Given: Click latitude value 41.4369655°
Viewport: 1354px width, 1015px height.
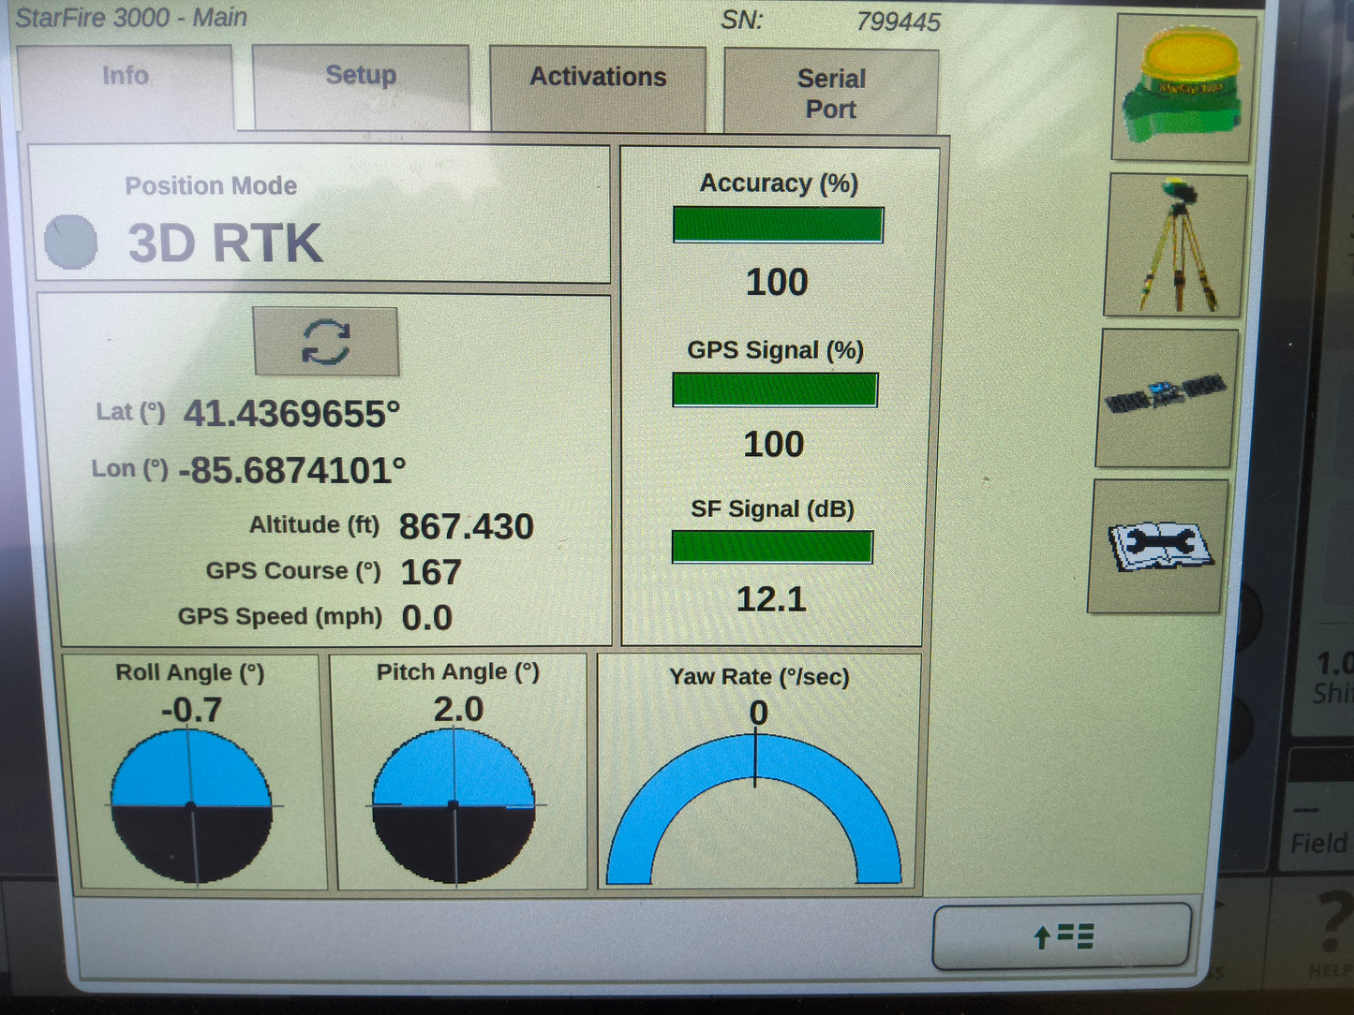Looking at the screenshot, I should click(291, 413).
